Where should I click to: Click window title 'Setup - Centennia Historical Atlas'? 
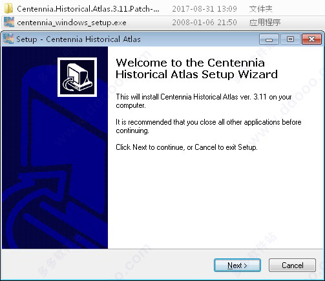[78, 39]
